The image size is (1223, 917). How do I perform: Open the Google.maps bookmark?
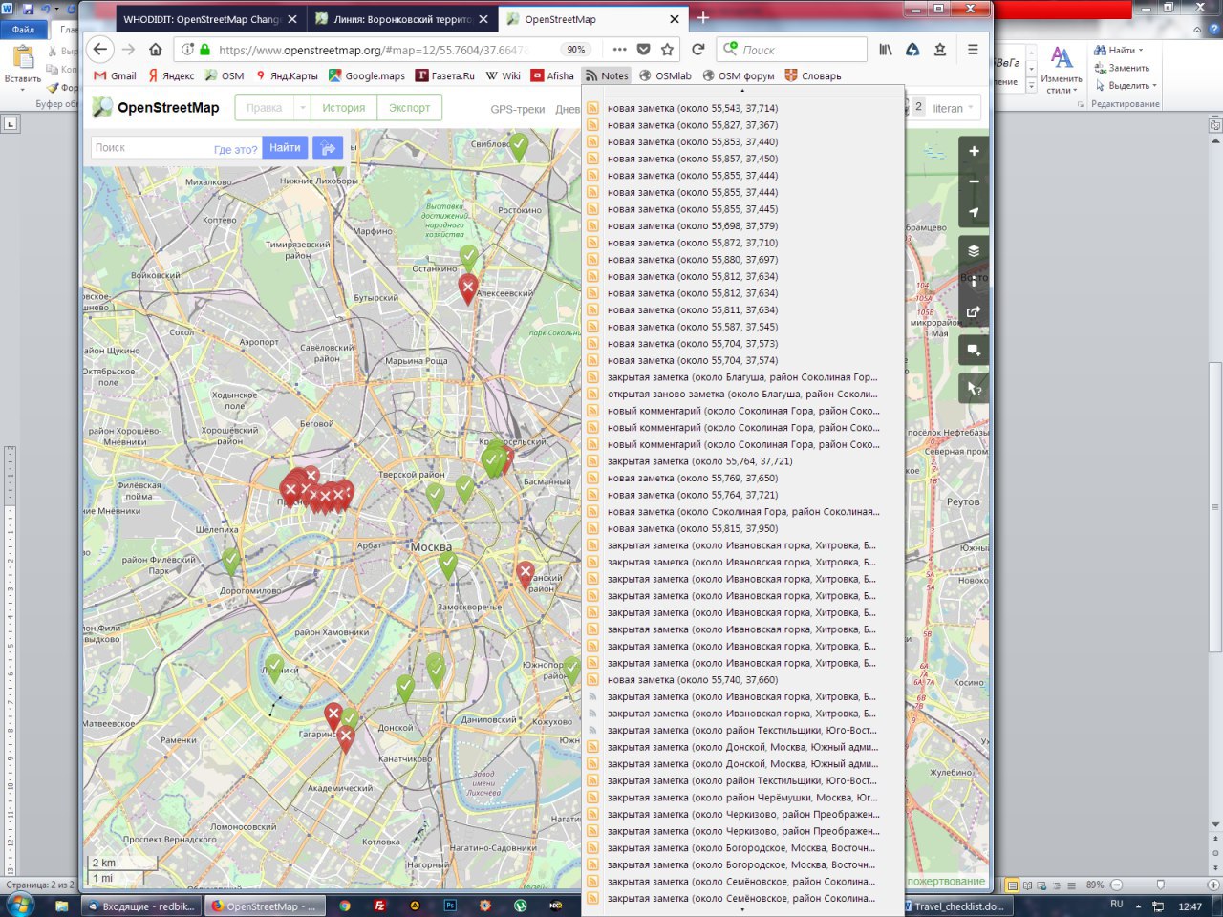click(x=367, y=75)
